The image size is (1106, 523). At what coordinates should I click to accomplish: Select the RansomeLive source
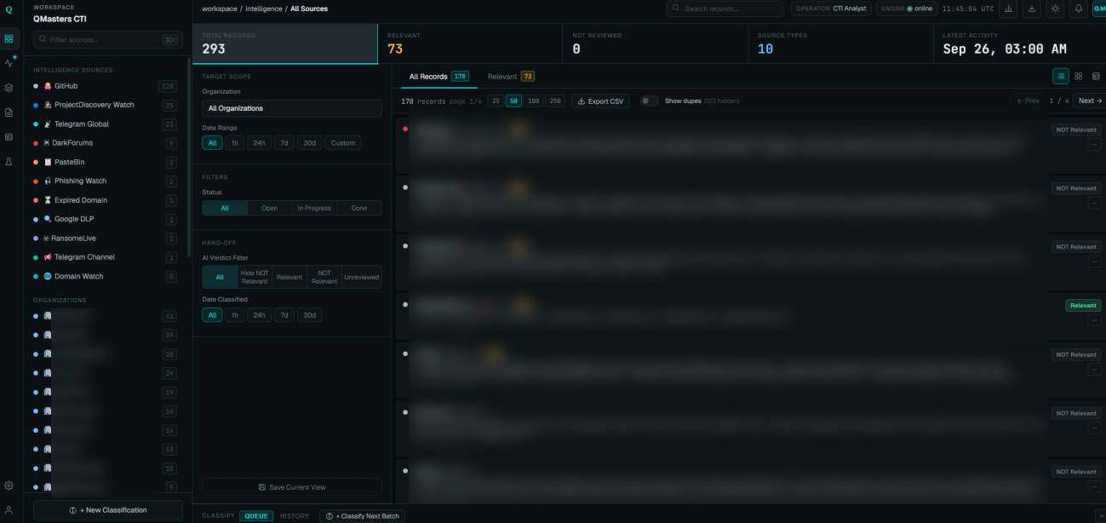(105, 239)
